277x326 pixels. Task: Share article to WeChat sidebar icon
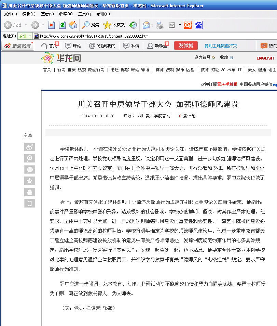coord(30,169)
